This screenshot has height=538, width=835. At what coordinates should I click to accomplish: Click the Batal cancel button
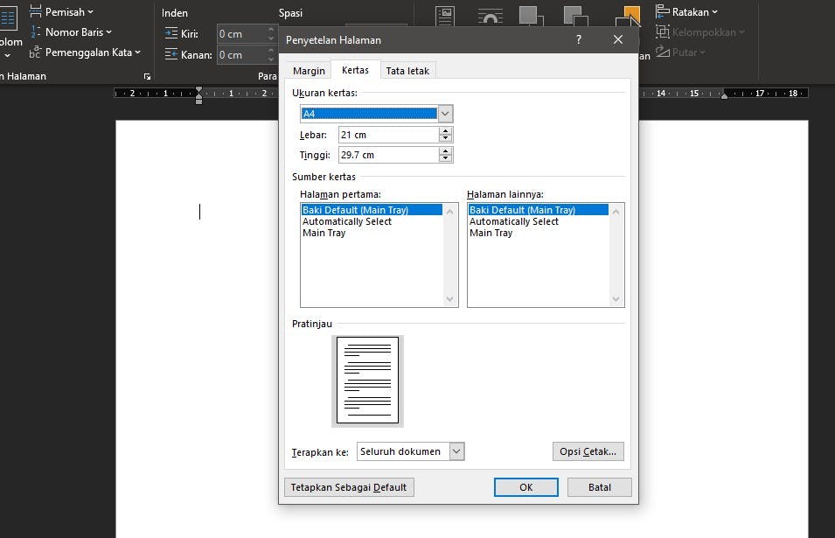point(599,487)
